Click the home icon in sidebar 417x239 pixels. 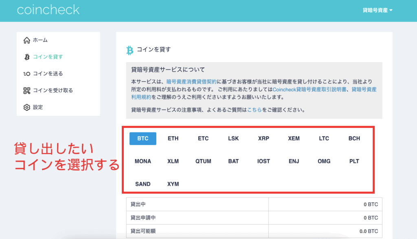coord(27,40)
